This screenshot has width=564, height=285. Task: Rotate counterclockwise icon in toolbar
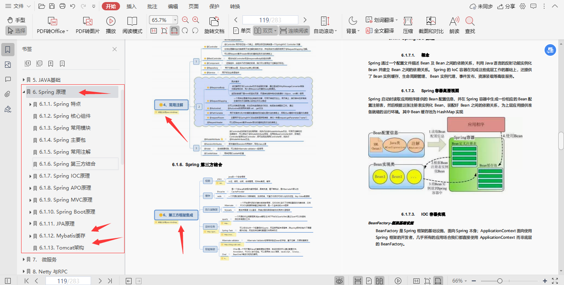point(195,31)
